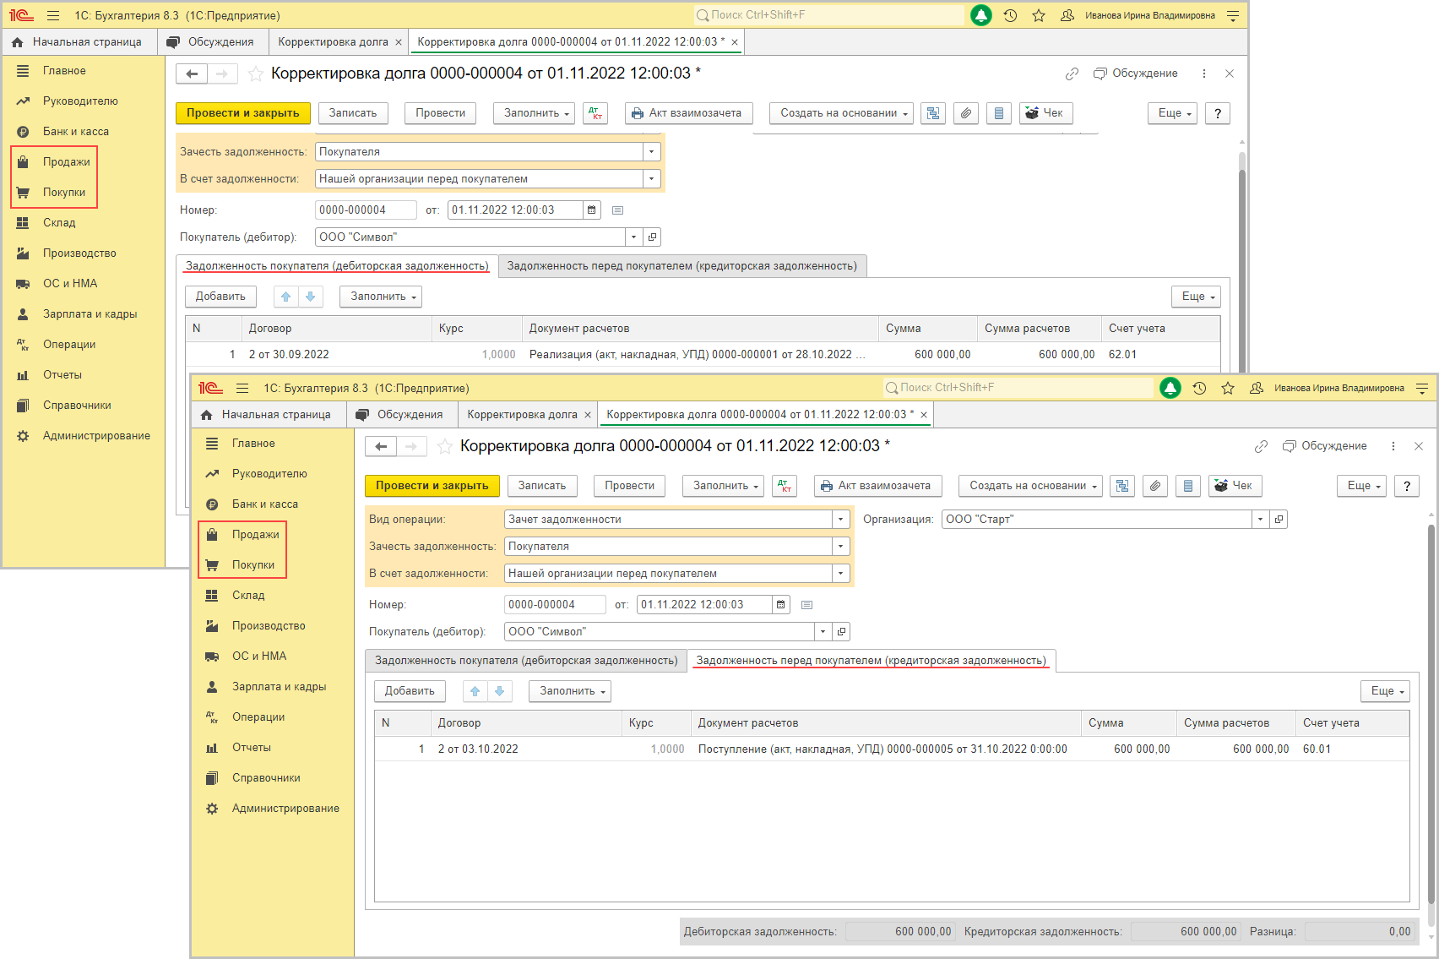Click report list icon before Чек in front window
This screenshot has width=1439, height=959.
click(1188, 486)
